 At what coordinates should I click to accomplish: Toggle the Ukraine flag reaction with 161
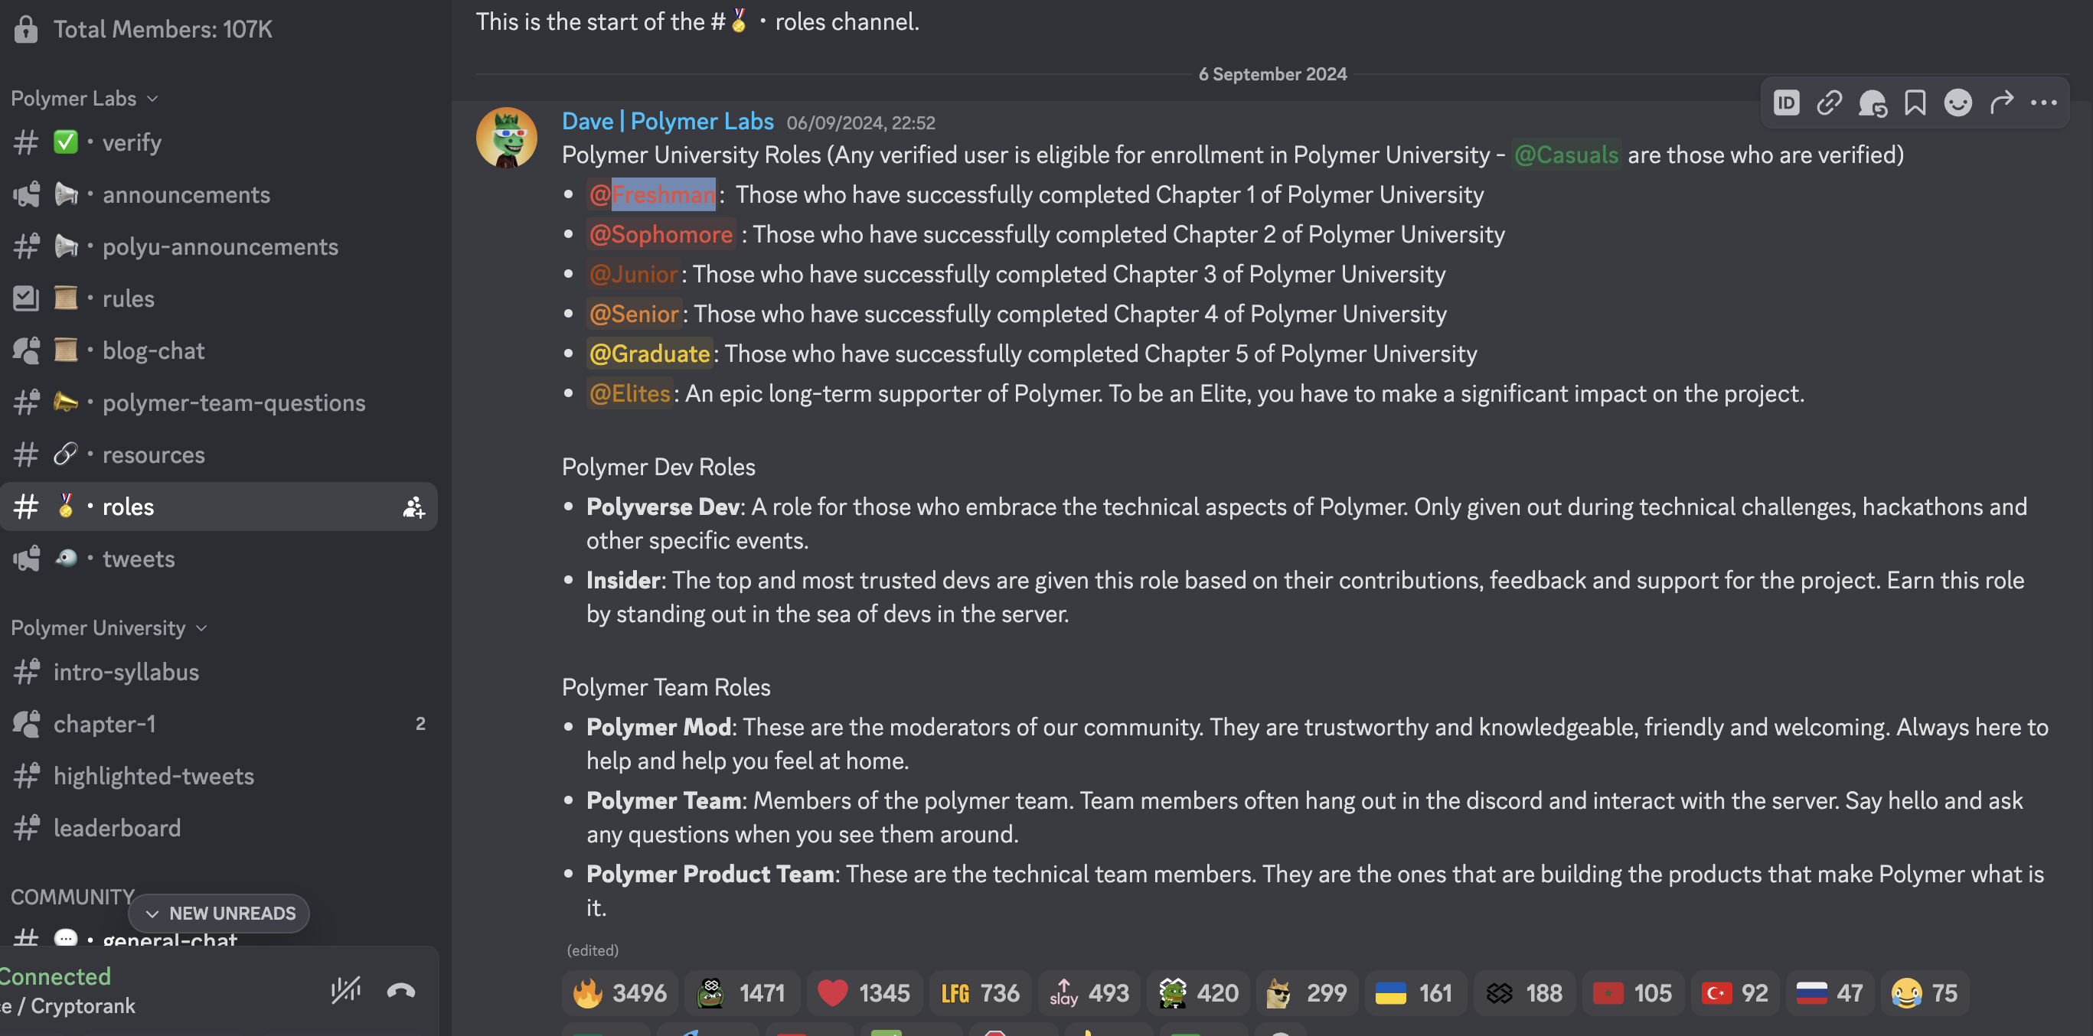1415,993
